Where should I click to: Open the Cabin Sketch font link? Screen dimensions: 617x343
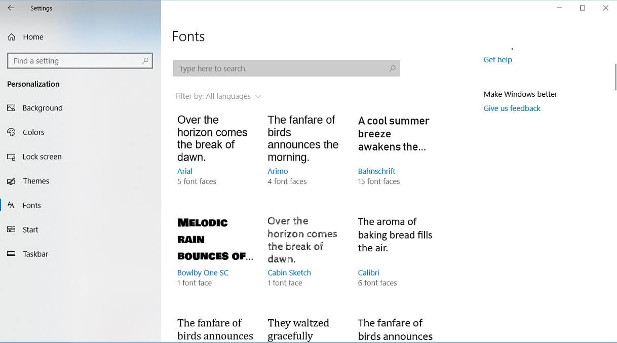pyautogui.click(x=289, y=273)
